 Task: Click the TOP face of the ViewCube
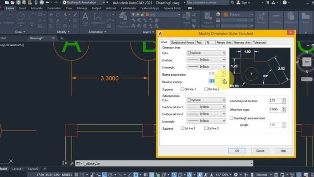click(x=307, y=62)
